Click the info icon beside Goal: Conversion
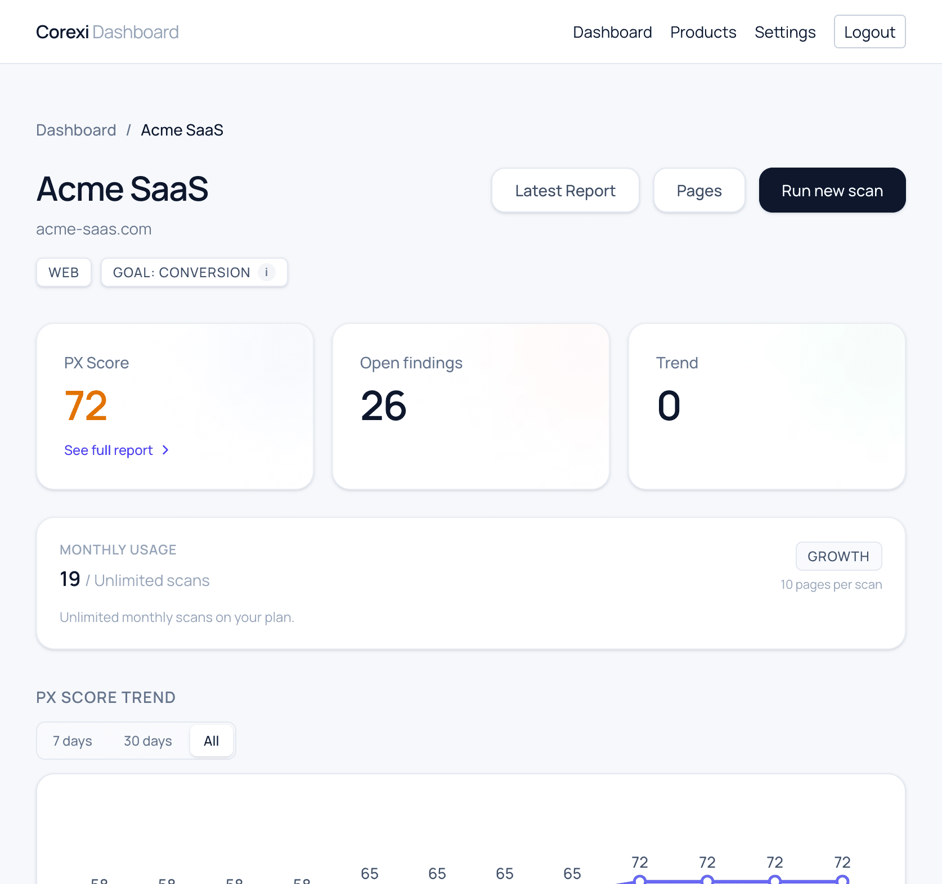 point(266,272)
